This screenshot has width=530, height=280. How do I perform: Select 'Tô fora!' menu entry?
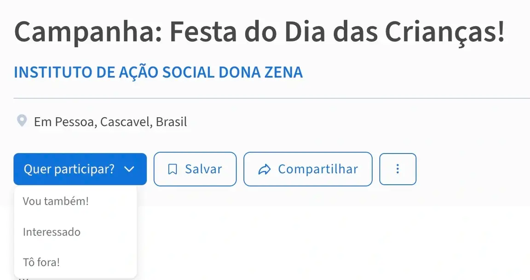coord(41,263)
